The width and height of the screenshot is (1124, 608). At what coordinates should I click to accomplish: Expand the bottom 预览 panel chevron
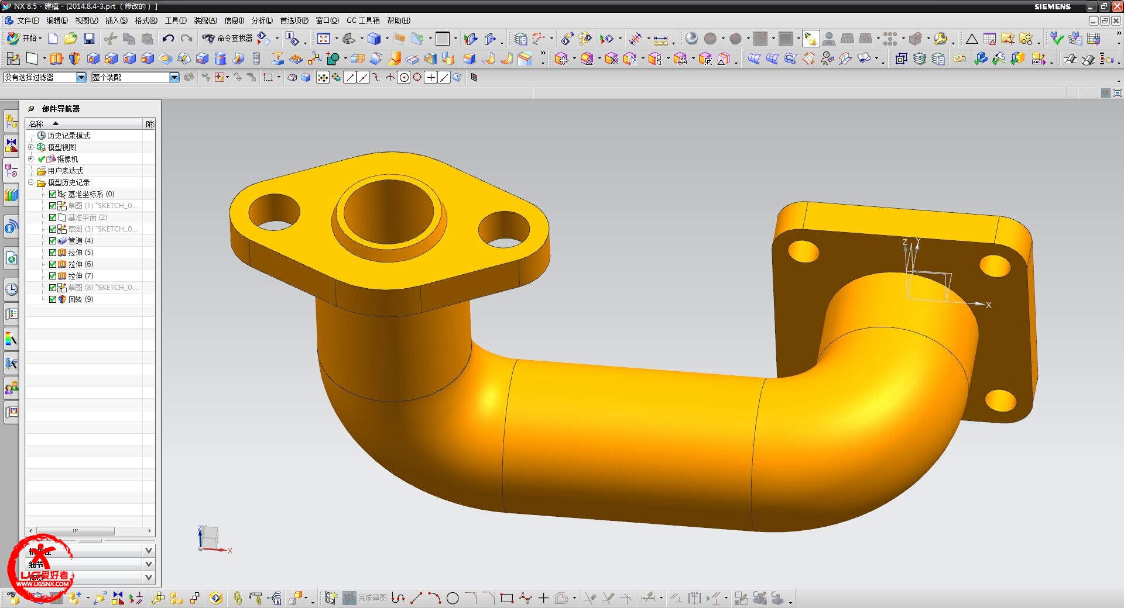pos(149,578)
